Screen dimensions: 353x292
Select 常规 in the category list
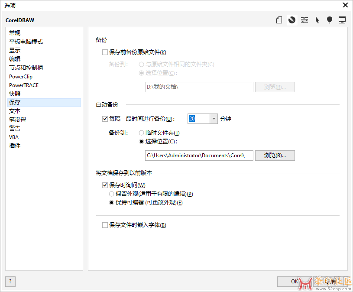[44, 33]
